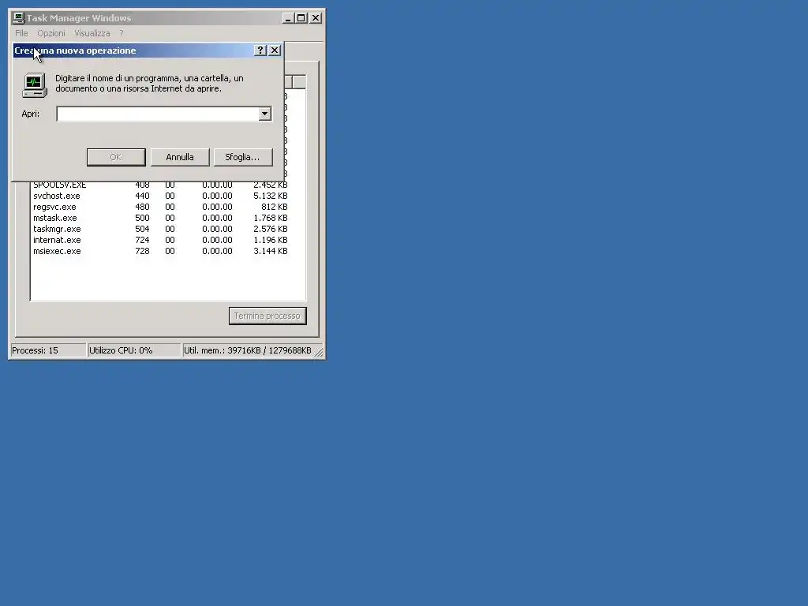Open the File menu

click(x=21, y=33)
